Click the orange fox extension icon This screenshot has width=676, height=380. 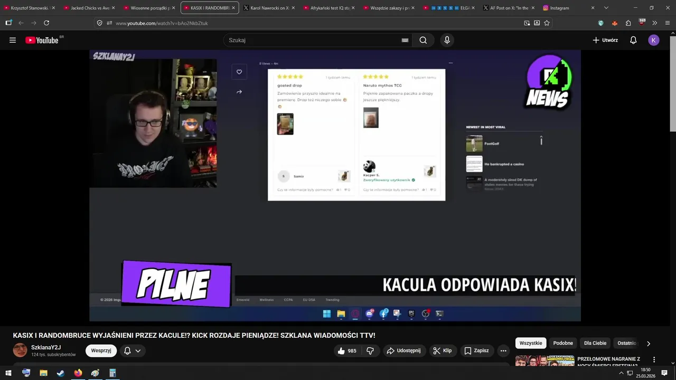tap(614, 23)
